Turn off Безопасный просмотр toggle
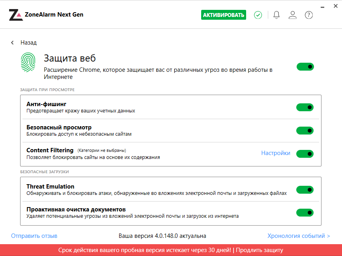The width and height of the screenshot is (342, 256). 305,131
